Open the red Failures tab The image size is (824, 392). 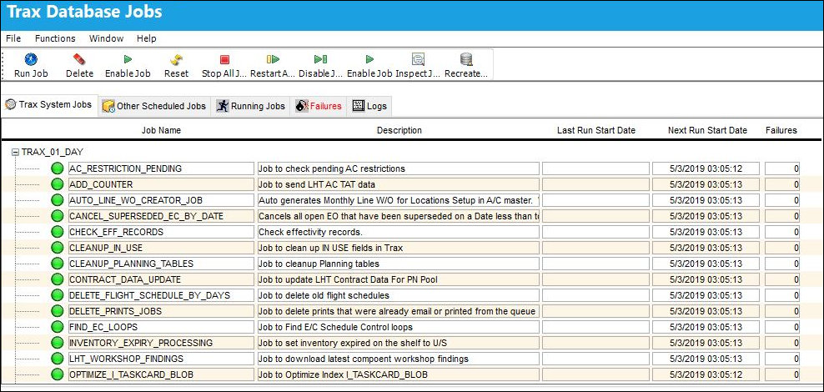click(319, 106)
